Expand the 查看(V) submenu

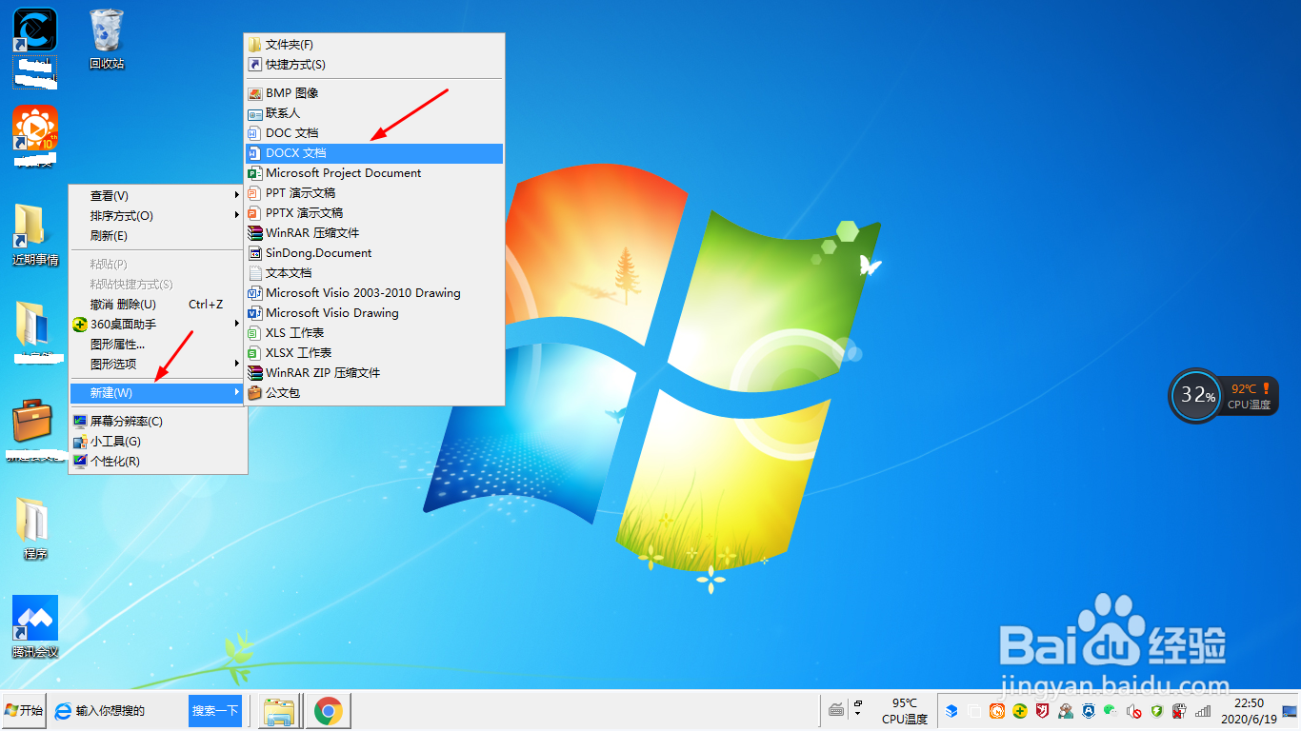coord(157,195)
